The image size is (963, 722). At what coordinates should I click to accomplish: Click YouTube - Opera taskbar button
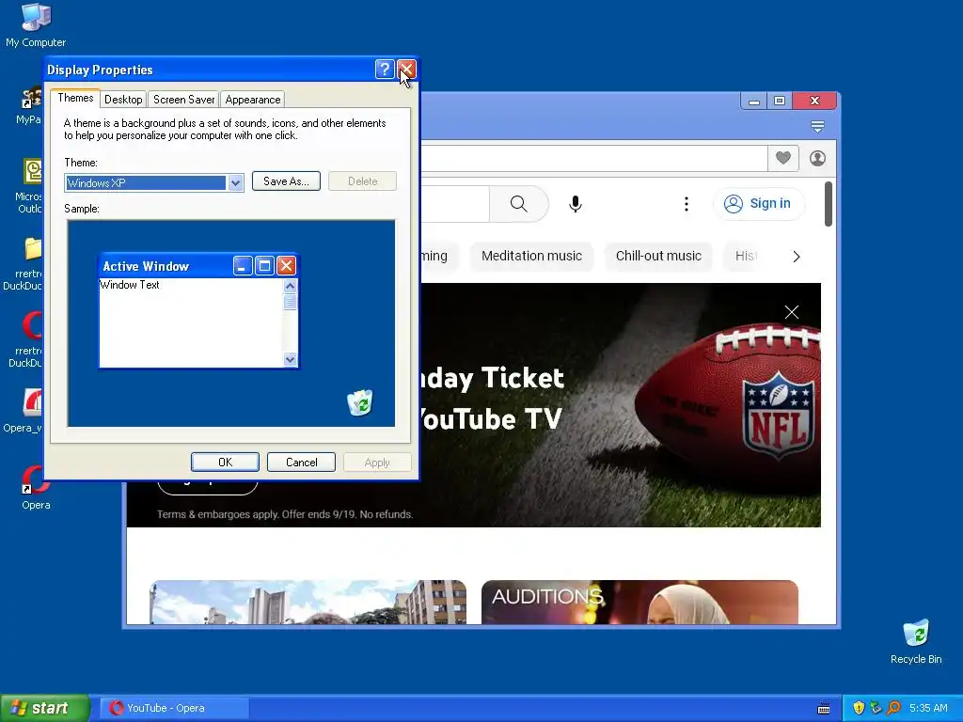172,708
